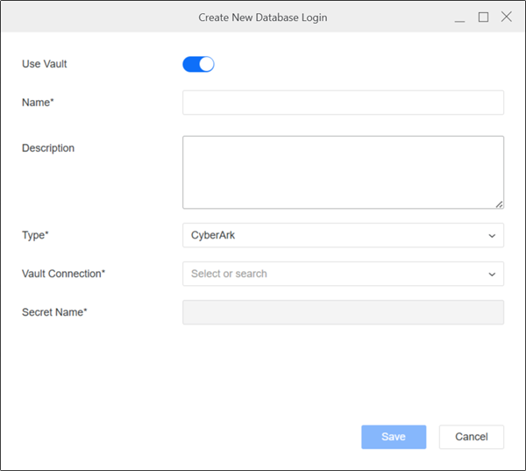The height and width of the screenshot is (471, 526).
Task: Click the Vault Connection chevron arrow
Action: [492, 274]
